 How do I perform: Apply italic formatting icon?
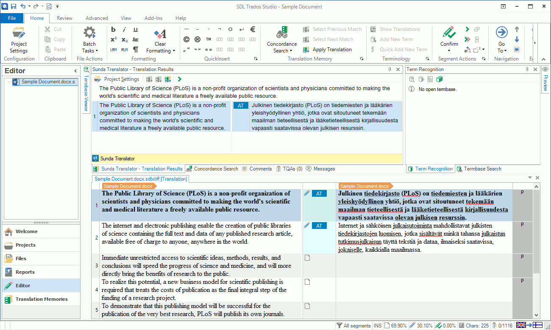pos(124,29)
